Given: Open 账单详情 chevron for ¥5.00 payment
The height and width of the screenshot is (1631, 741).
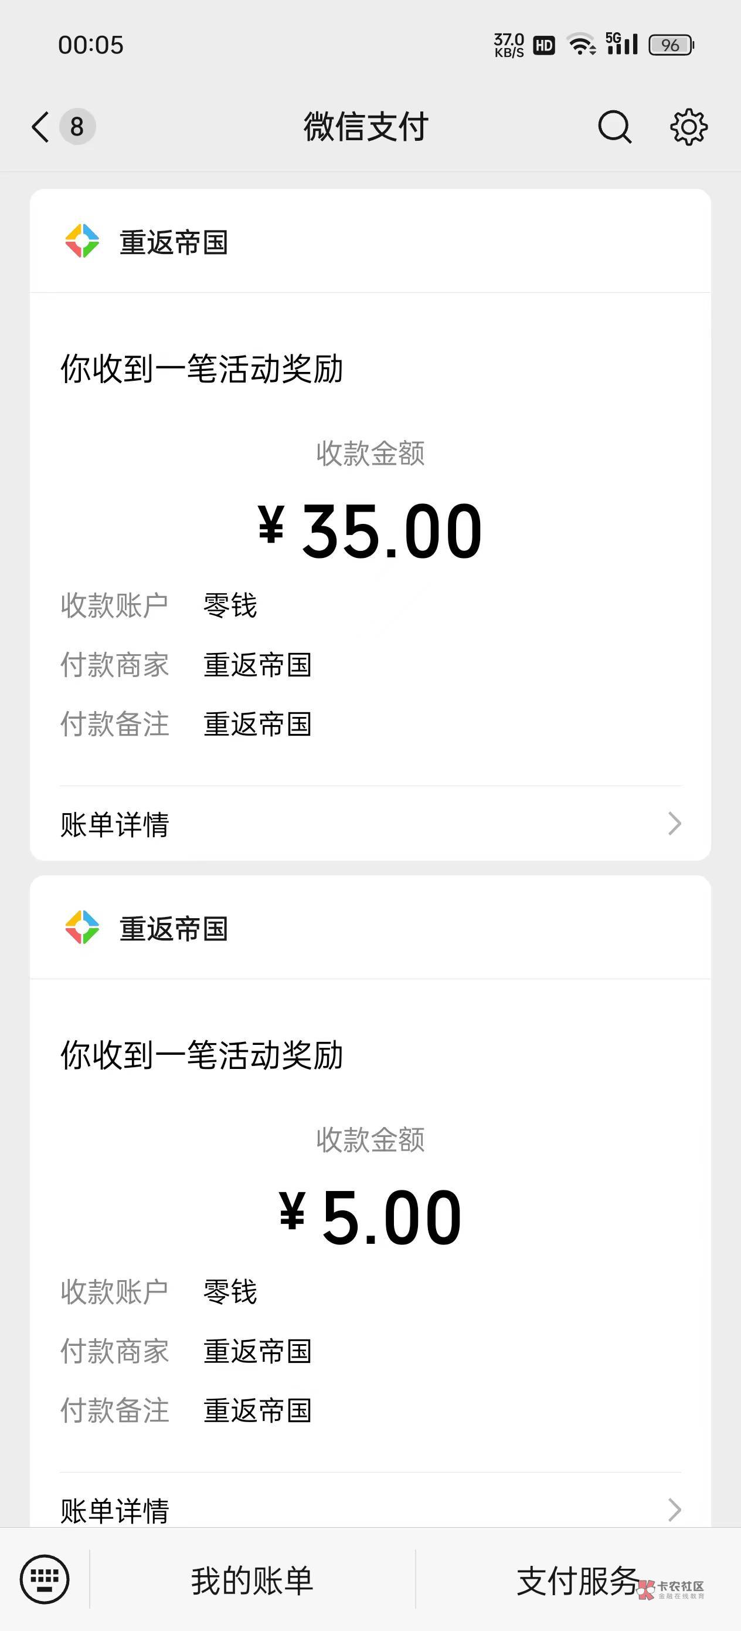Looking at the screenshot, I should tap(675, 1510).
